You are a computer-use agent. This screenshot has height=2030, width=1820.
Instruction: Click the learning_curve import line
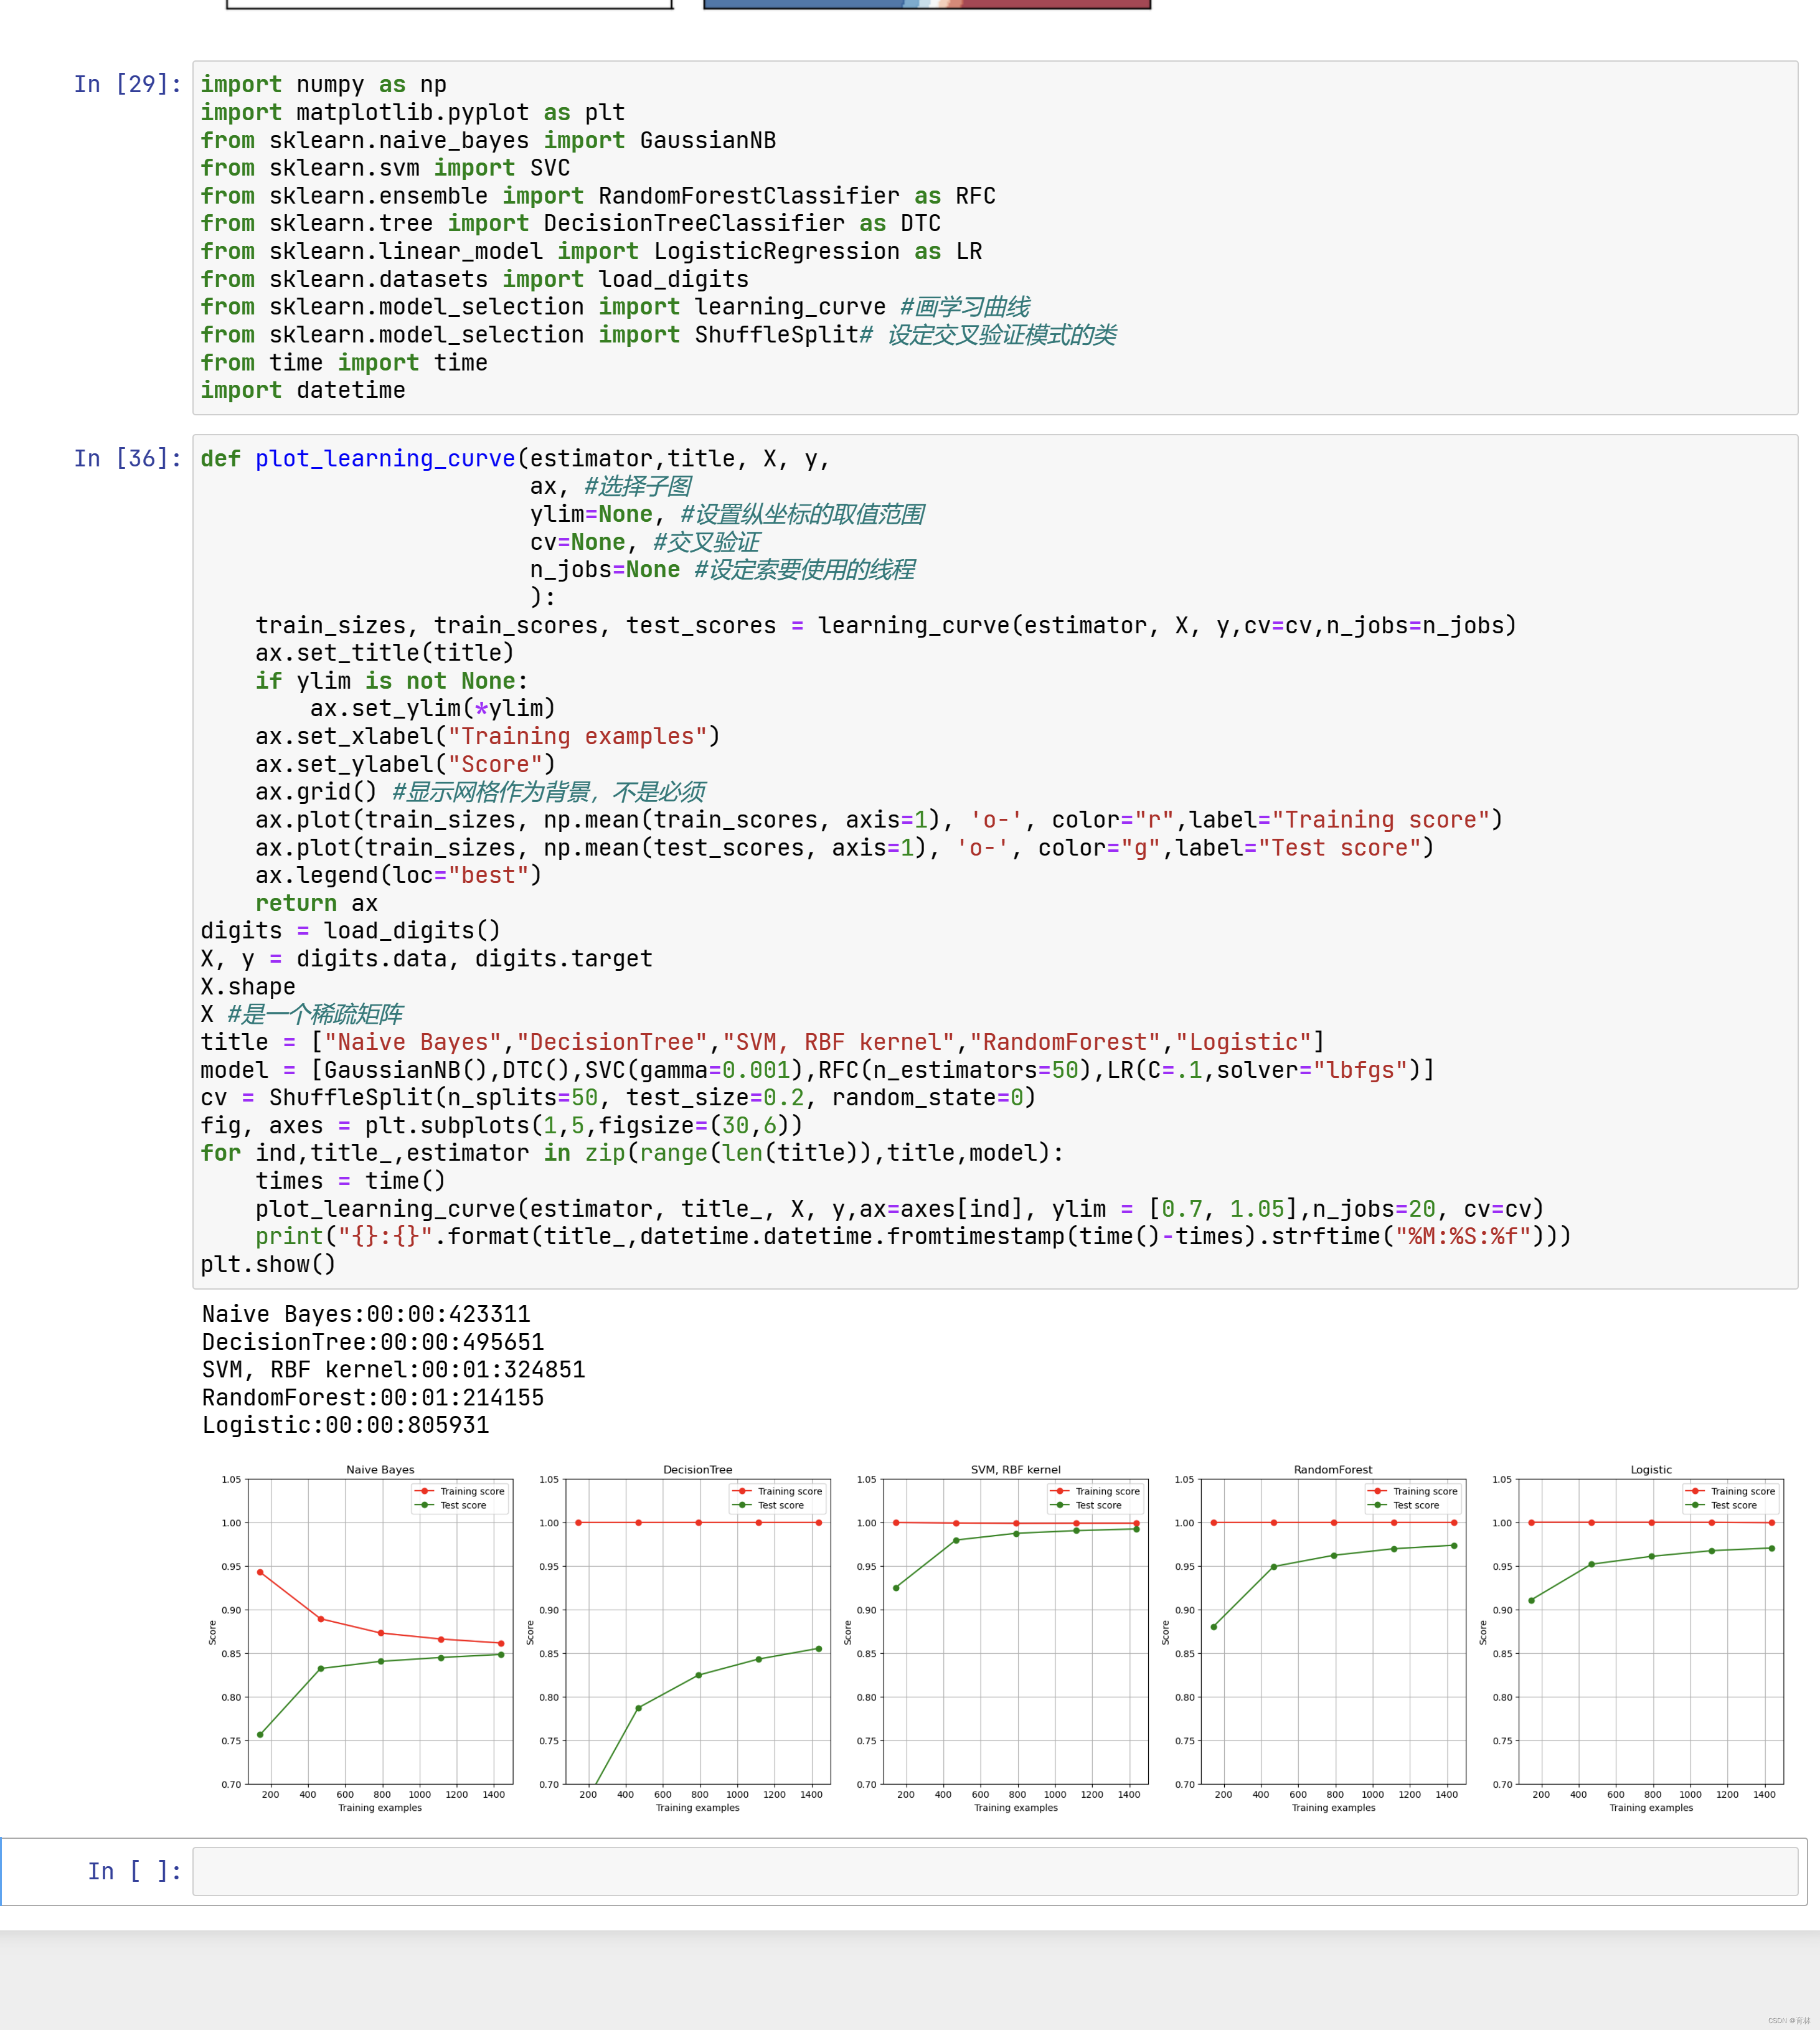615,307
